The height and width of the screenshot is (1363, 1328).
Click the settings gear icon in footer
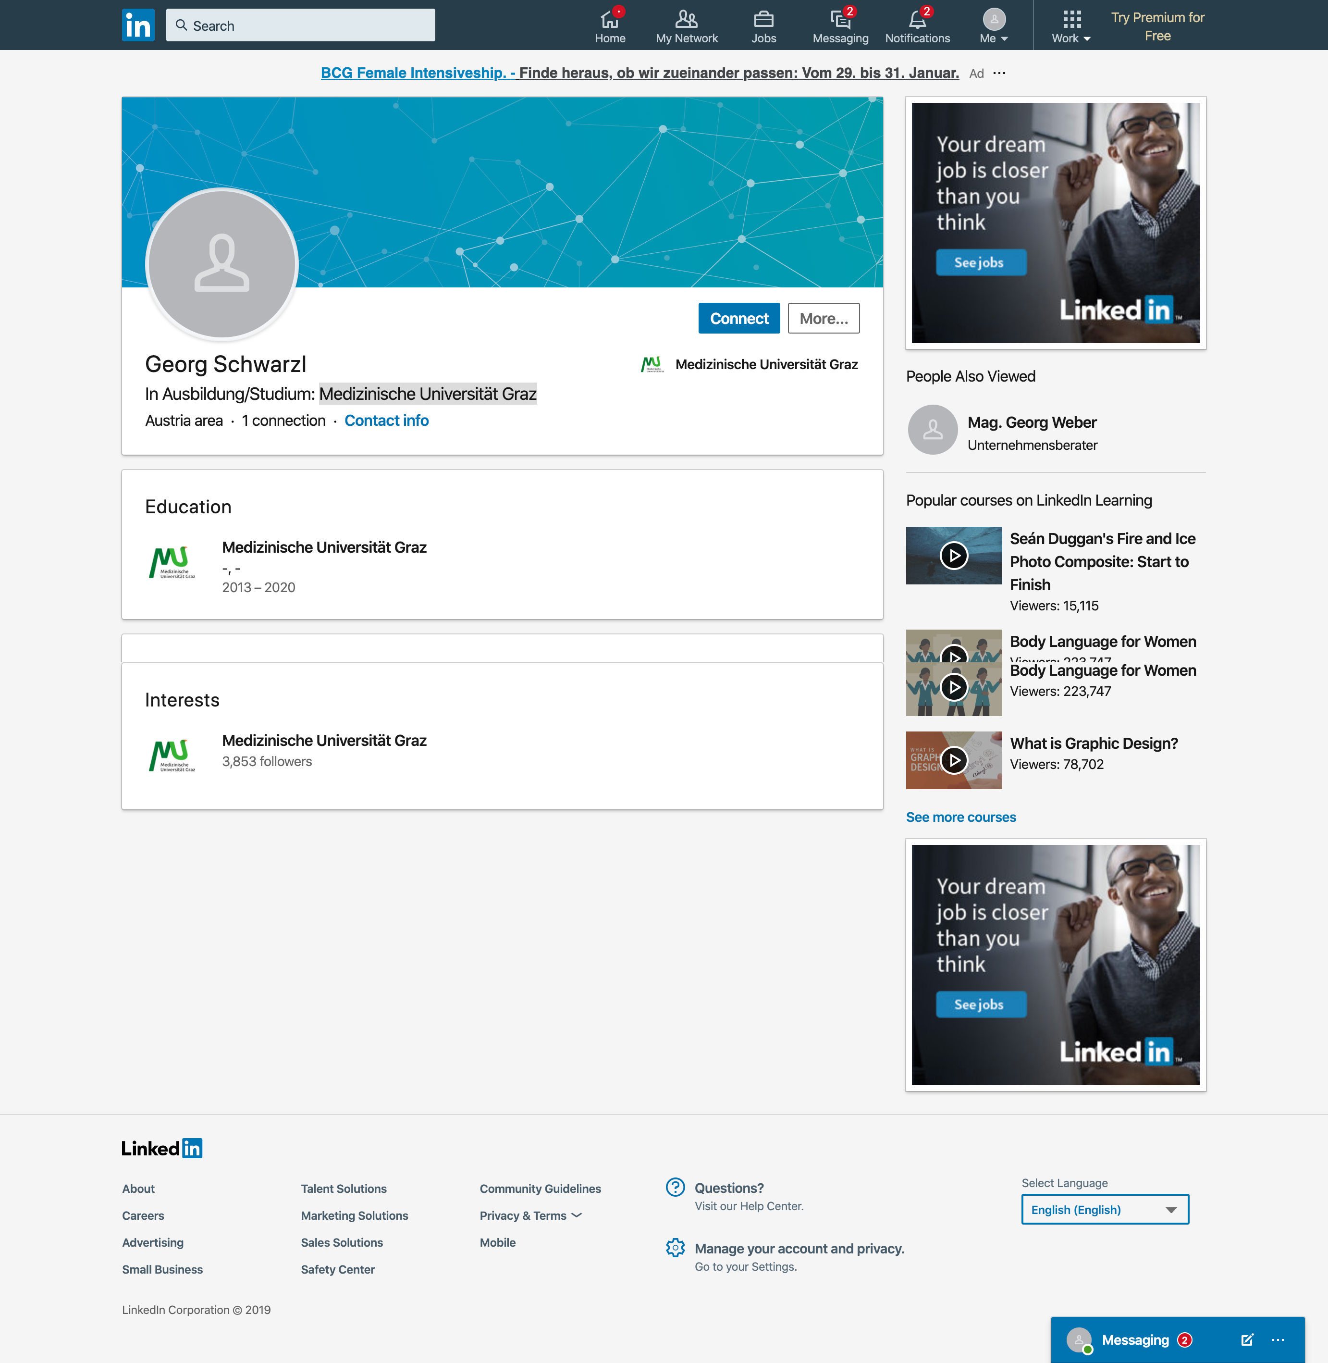click(x=675, y=1248)
